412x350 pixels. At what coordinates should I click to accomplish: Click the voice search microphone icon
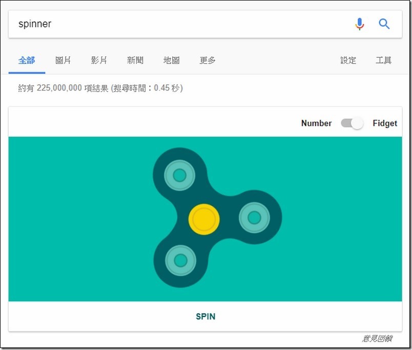point(359,24)
